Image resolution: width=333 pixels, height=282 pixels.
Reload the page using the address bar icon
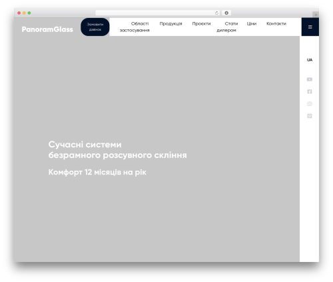216,13
